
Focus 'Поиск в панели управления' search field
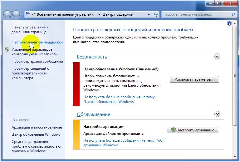(197, 15)
